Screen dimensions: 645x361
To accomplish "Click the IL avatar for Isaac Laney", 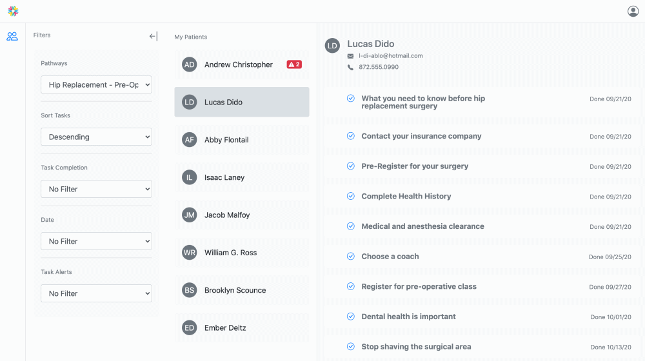I will coord(189,177).
